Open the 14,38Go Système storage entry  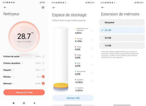84,81
